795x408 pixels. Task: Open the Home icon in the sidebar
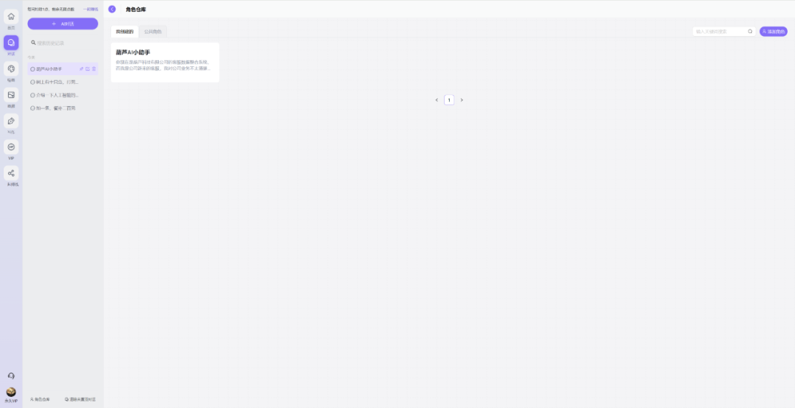[11, 17]
